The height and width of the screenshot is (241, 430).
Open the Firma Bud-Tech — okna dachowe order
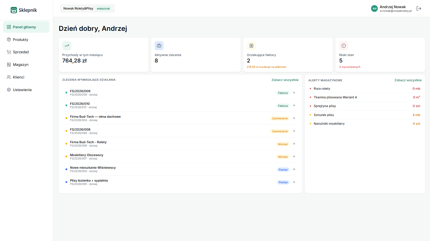[x=95, y=117]
